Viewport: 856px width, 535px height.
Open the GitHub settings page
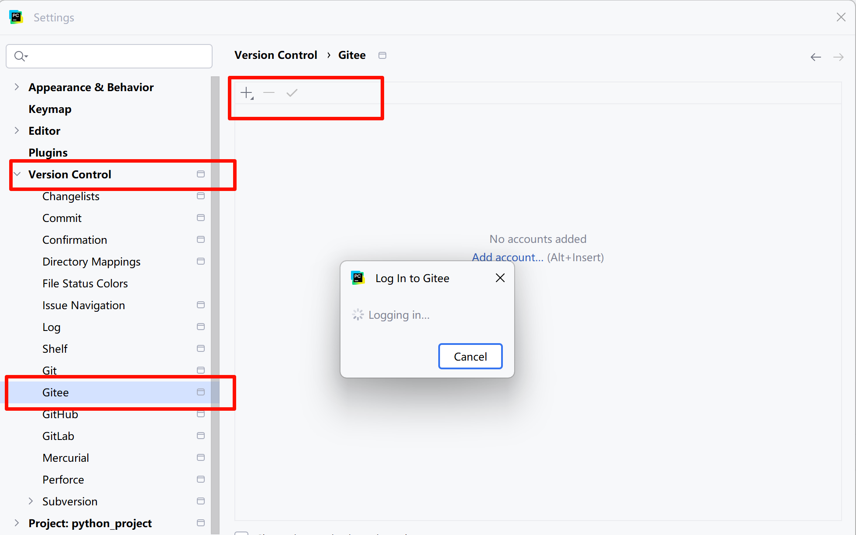click(60, 415)
